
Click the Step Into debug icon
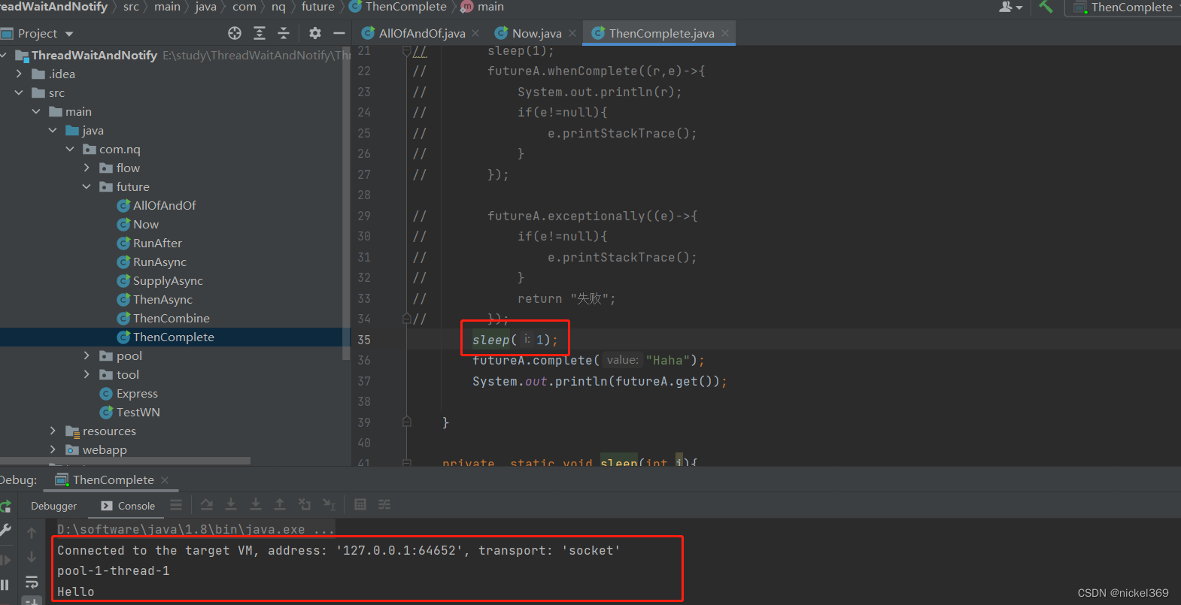click(x=231, y=505)
